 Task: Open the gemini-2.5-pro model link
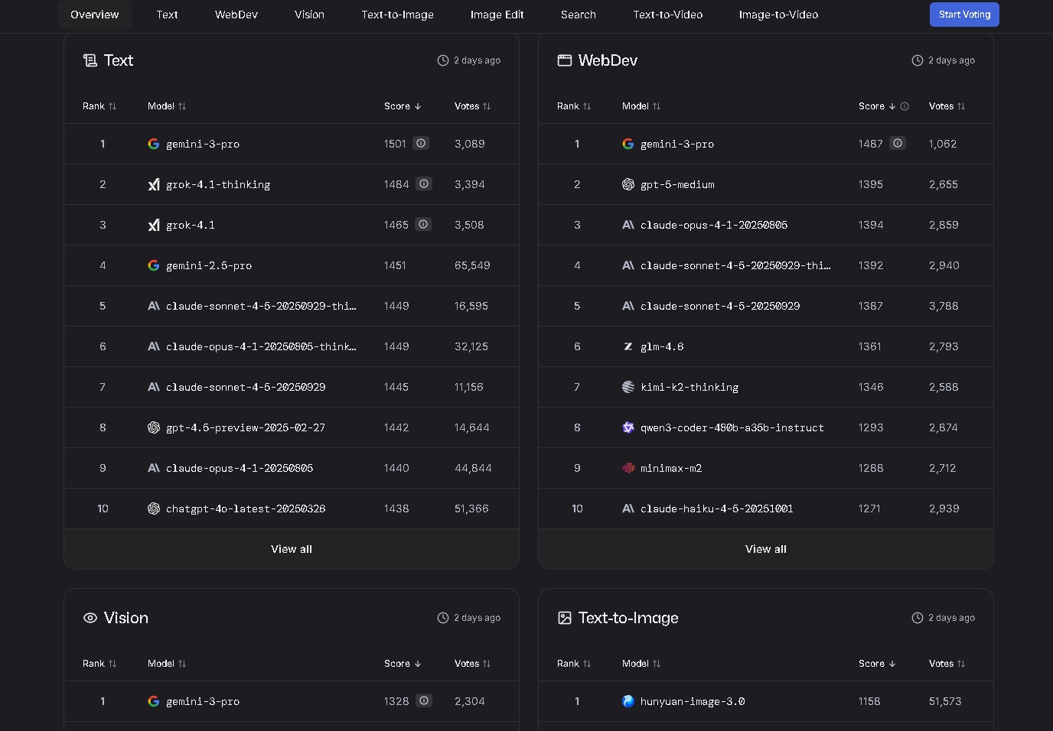point(209,265)
